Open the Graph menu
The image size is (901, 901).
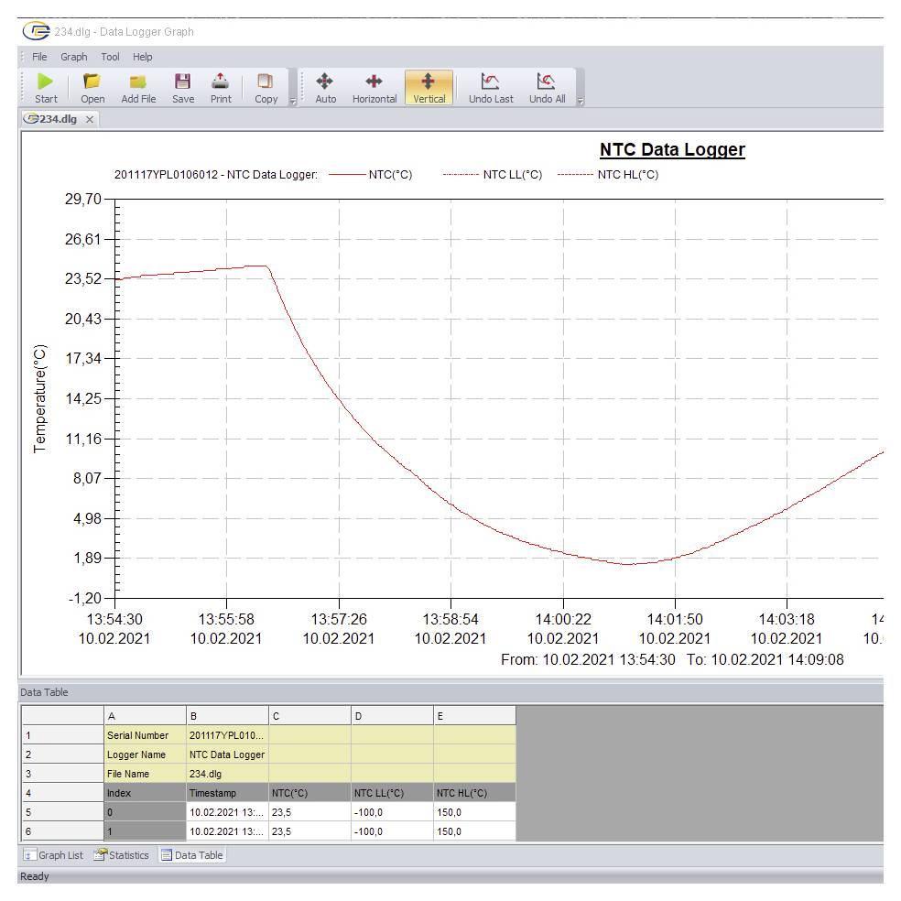click(74, 57)
